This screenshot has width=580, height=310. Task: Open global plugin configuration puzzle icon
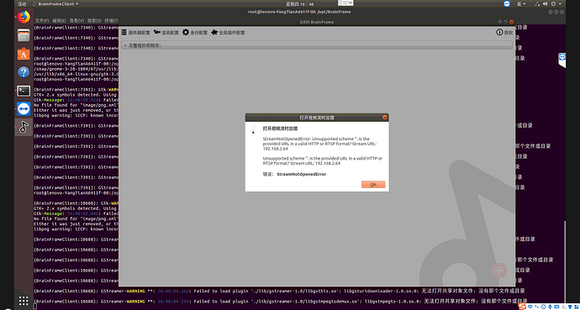click(x=214, y=33)
